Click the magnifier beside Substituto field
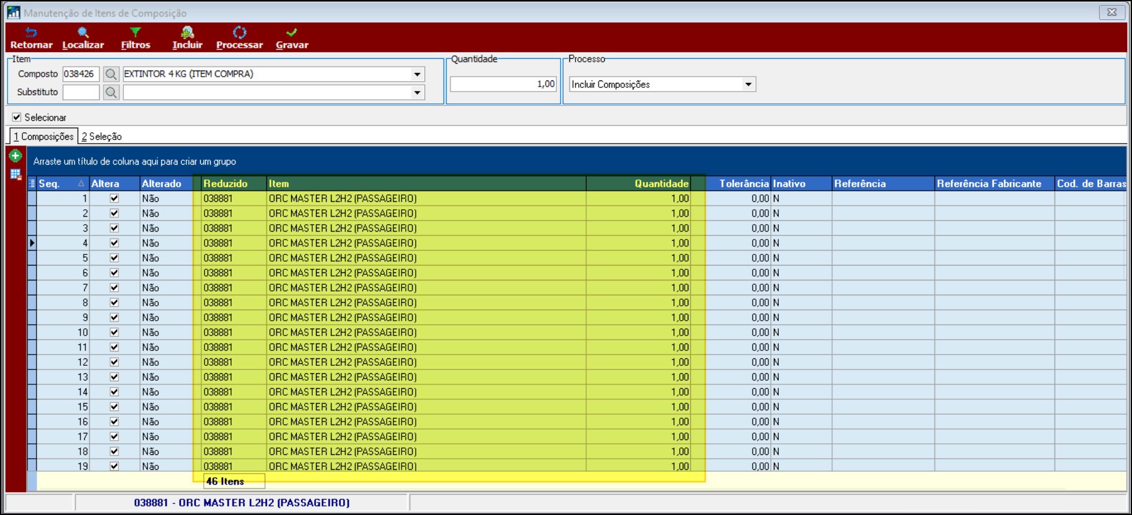The image size is (1132, 515). [111, 92]
